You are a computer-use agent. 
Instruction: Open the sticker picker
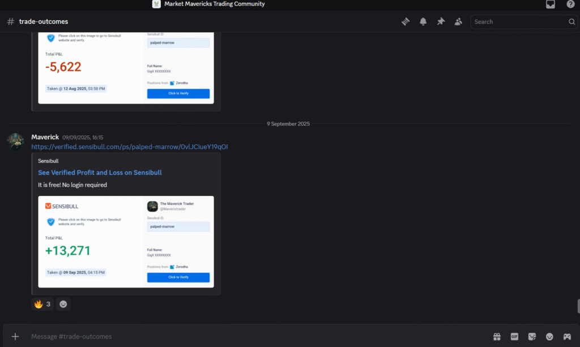coord(532,336)
